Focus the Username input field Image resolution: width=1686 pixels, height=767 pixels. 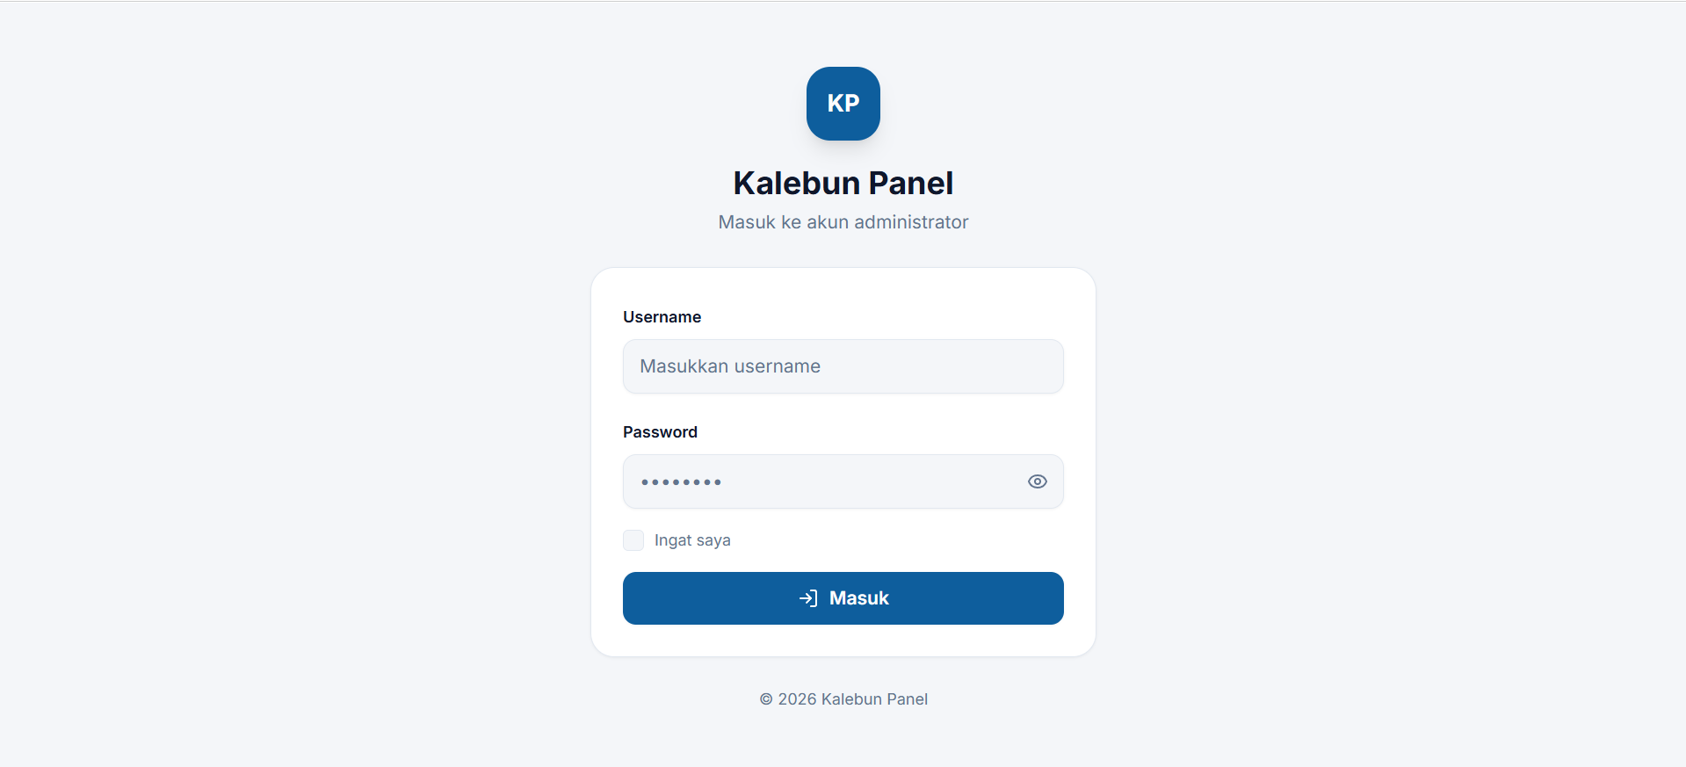(x=843, y=366)
